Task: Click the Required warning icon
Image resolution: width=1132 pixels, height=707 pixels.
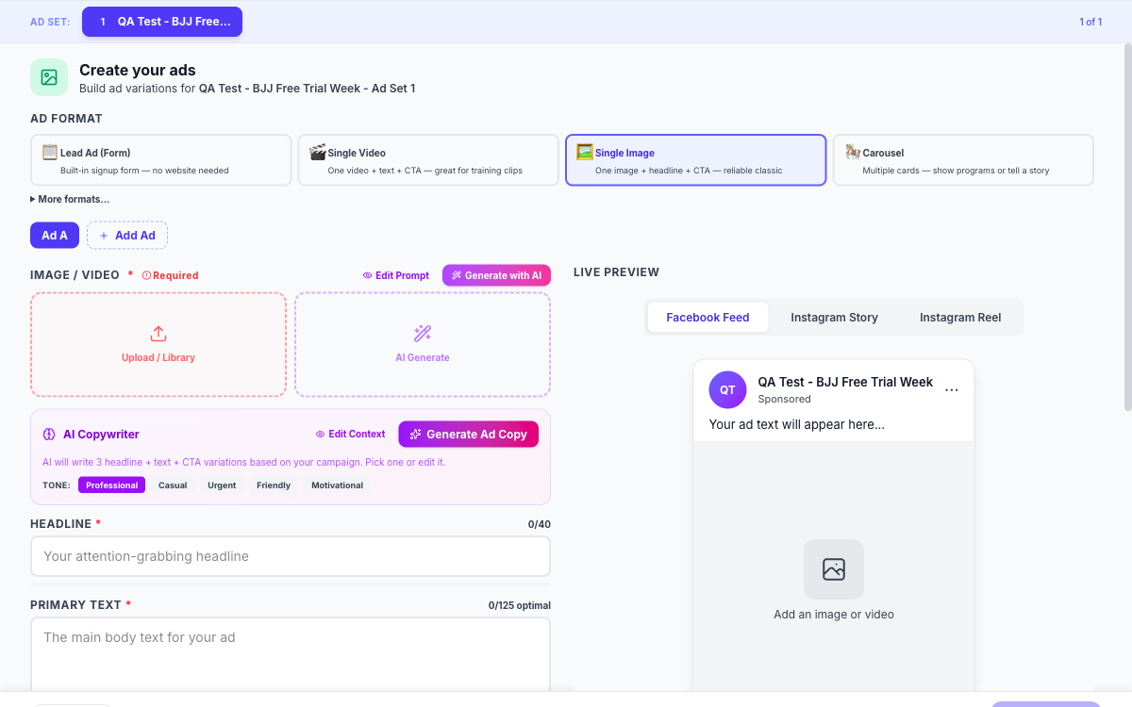Action: (146, 275)
